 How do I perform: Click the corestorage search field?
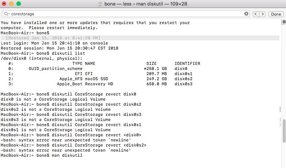pyautogui.click(x=124, y=14)
